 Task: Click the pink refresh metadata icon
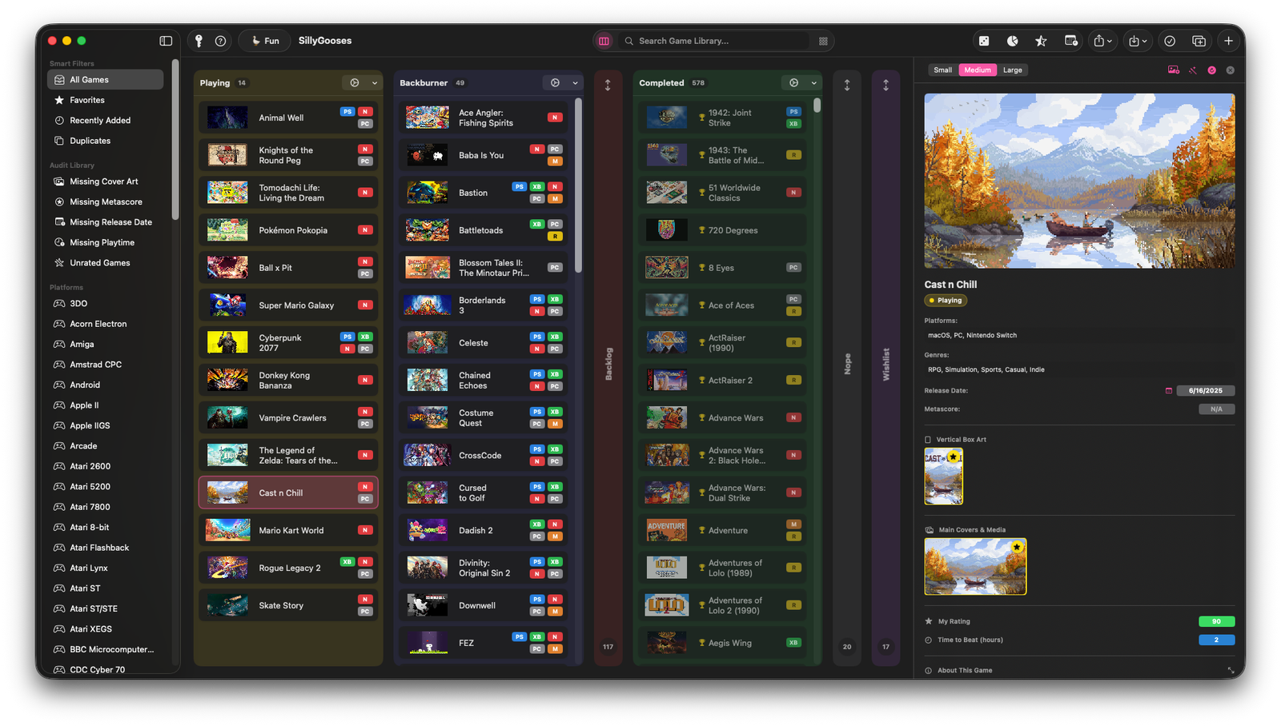[x=1212, y=70]
